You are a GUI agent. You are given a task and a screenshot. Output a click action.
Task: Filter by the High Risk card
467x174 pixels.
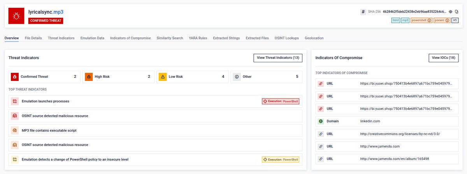pyautogui.click(x=118, y=77)
